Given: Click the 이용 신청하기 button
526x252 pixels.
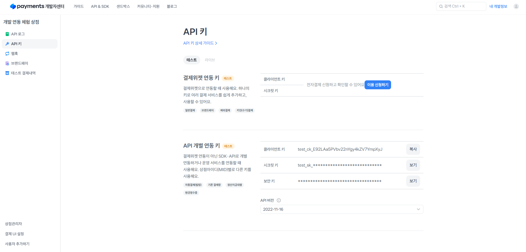Looking at the screenshot, I should pyautogui.click(x=378, y=85).
